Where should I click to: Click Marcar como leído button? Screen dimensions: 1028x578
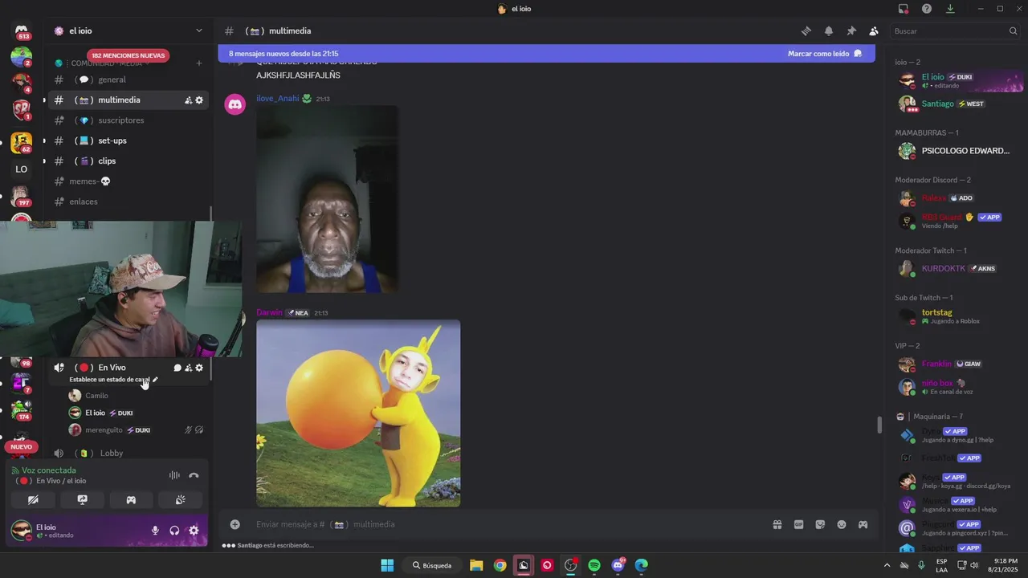(824, 54)
